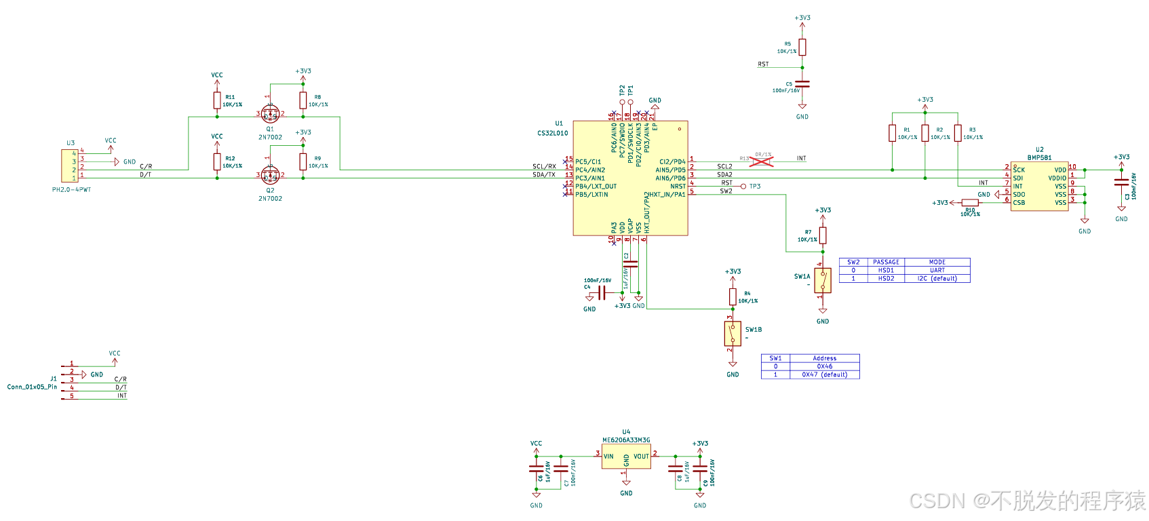Select resistor R7 above SW1A
This screenshot has width=1149, height=521.
tap(823, 235)
